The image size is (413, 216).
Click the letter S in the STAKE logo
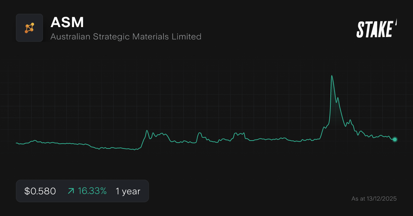361,29
